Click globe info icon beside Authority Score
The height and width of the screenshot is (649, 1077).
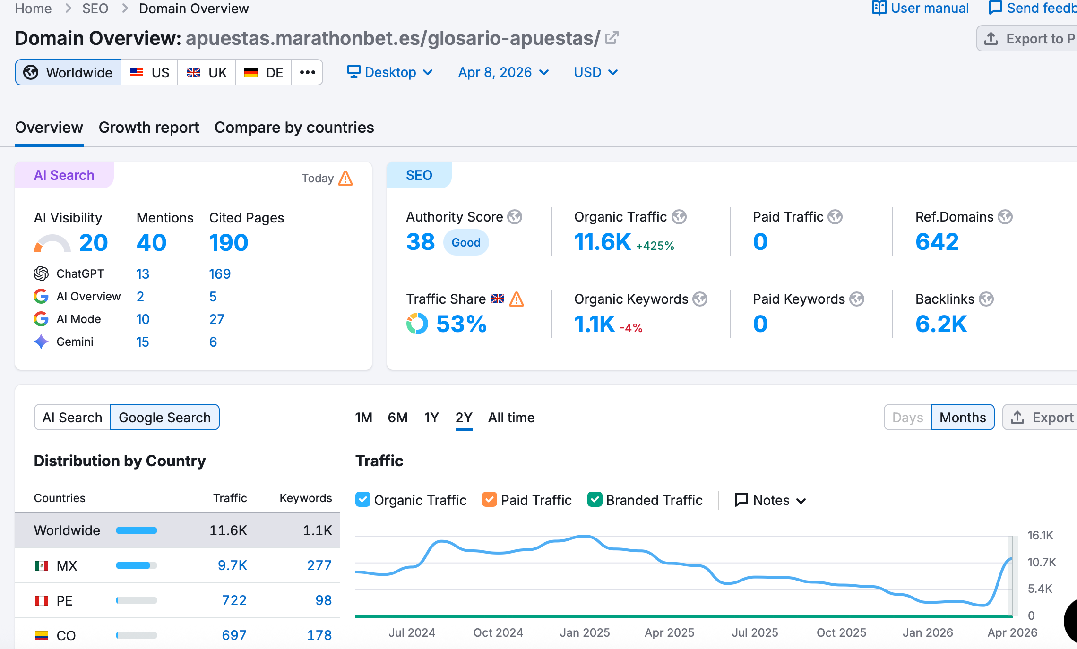pos(514,217)
